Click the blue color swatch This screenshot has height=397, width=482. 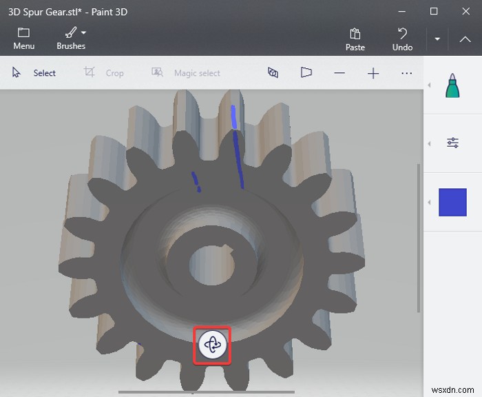tap(452, 202)
